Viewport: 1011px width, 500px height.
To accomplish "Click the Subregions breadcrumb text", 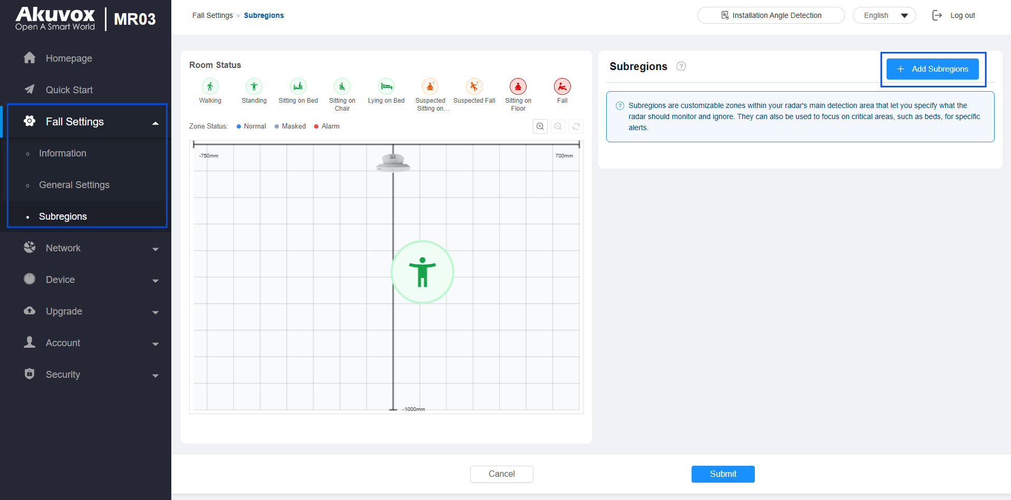I will coord(264,15).
